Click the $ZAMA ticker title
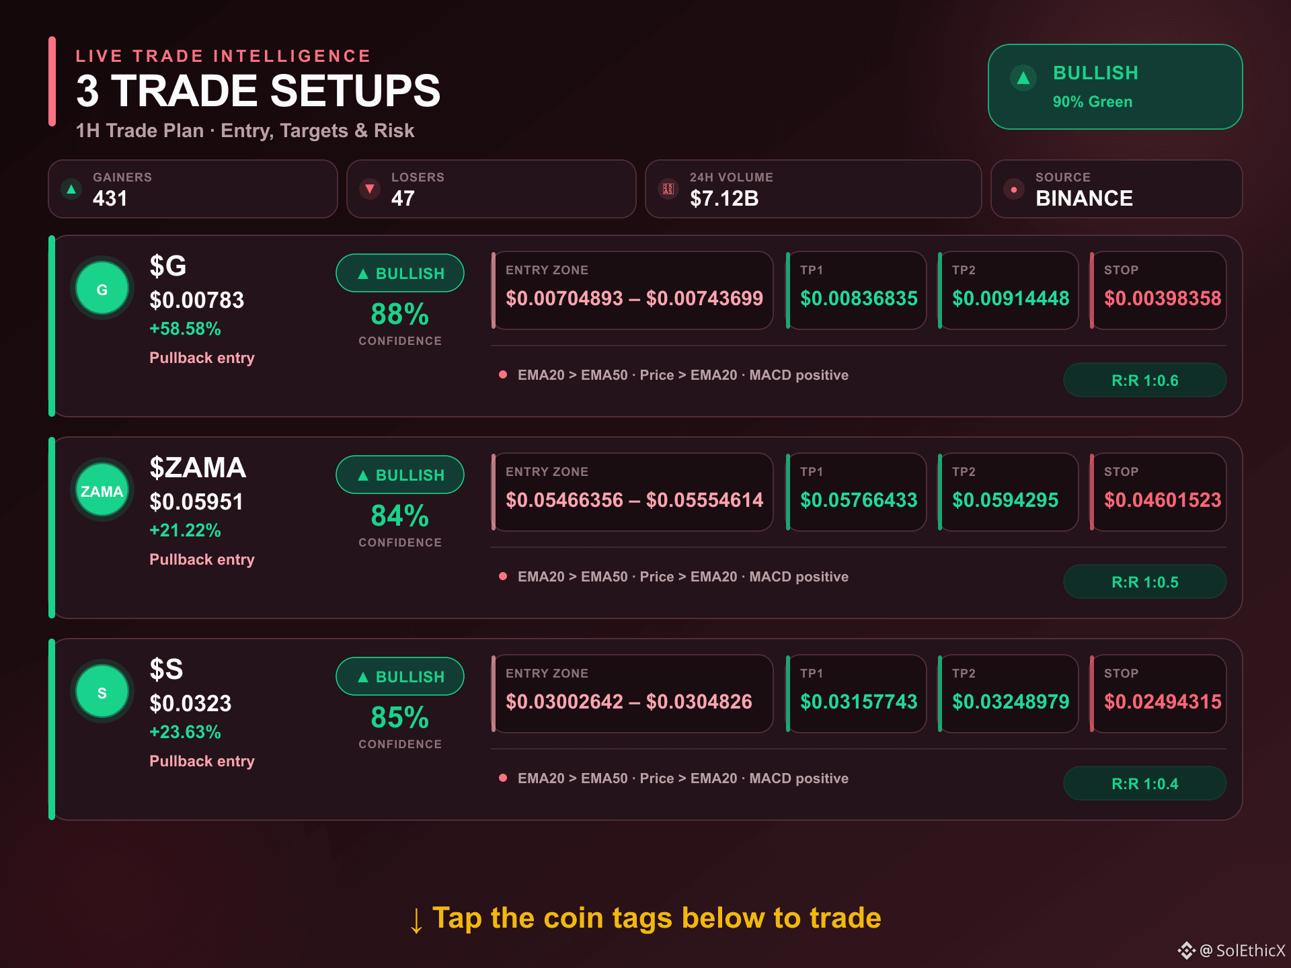Screen dimensions: 1291x968 click(x=198, y=467)
